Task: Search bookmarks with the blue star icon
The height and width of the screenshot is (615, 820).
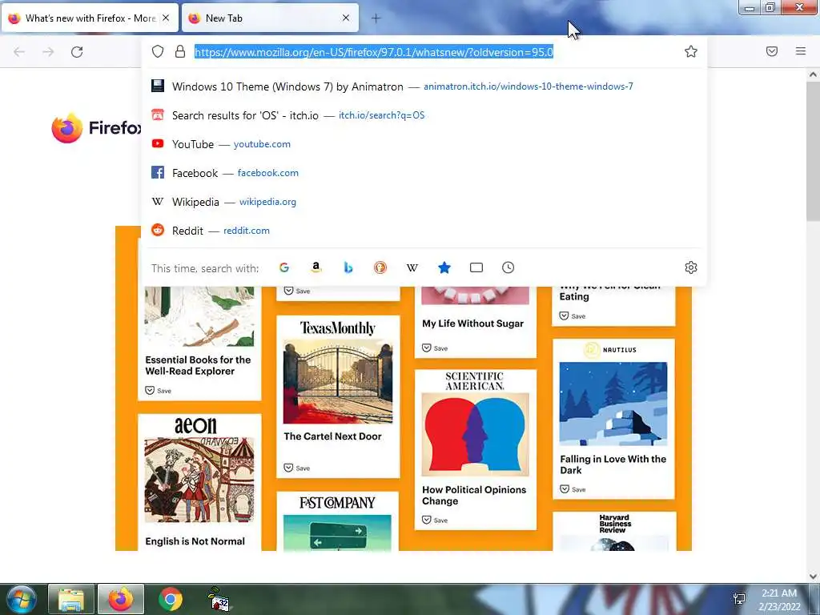Action: point(444,267)
